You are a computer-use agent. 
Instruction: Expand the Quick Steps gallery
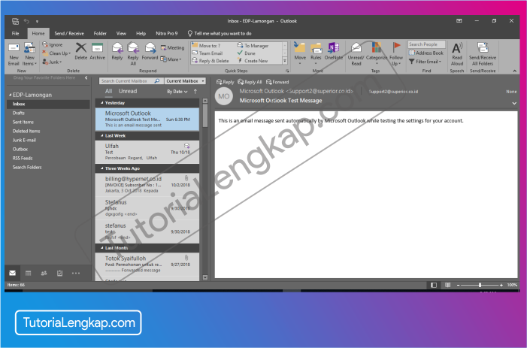[285, 61]
